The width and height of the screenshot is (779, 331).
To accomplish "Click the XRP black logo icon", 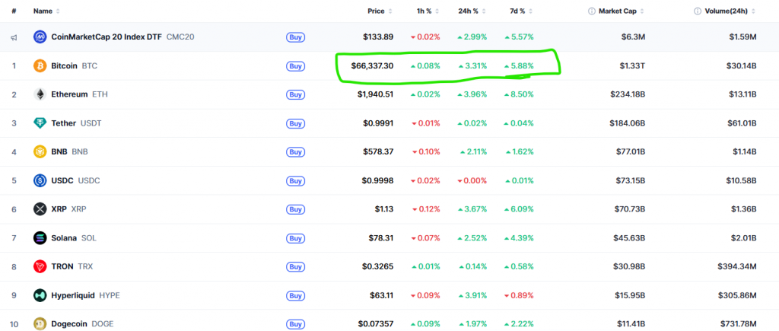I will point(40,209).
